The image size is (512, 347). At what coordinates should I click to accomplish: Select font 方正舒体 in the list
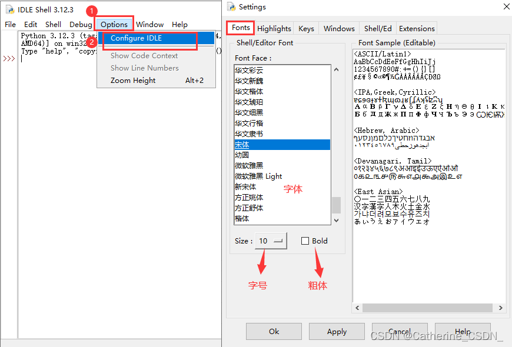tap(282, 208)
